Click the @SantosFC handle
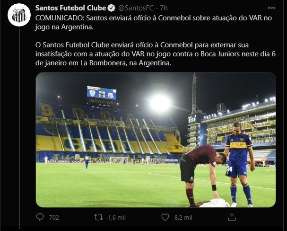This screenshot has width=287, height=231. pyautogui.click(x=135, y=8)
